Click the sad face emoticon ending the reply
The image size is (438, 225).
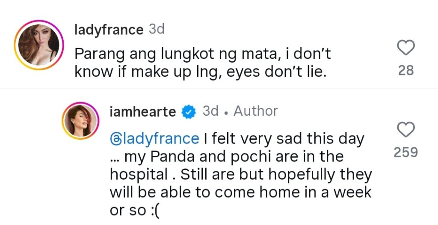[x=153, y=210]
